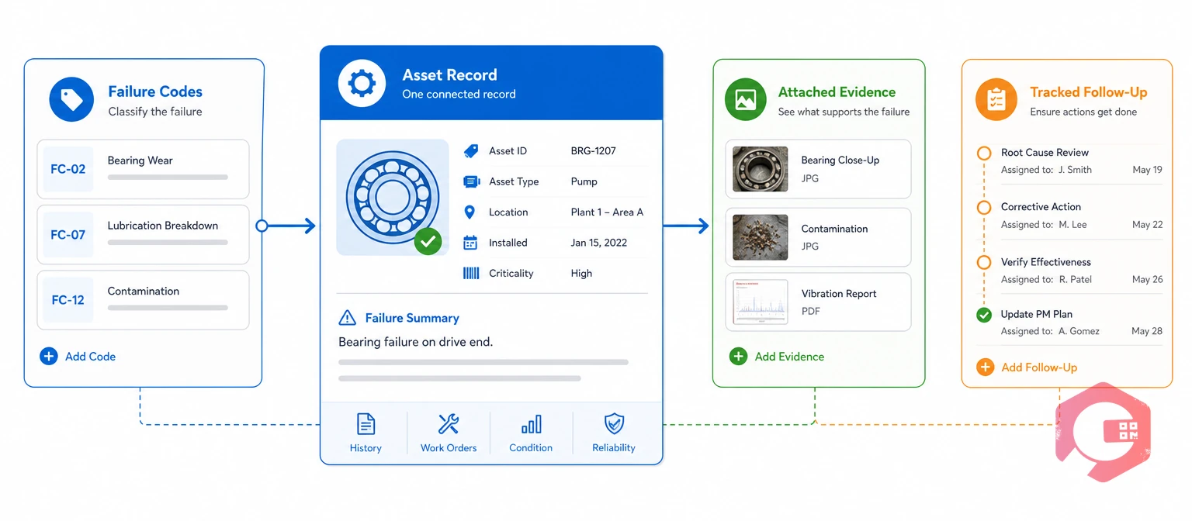The width and height of the screenshot is (1192, 521).
Task: Click the Tracked Follow-Up panel title
Action: (x=1088, y=92)
